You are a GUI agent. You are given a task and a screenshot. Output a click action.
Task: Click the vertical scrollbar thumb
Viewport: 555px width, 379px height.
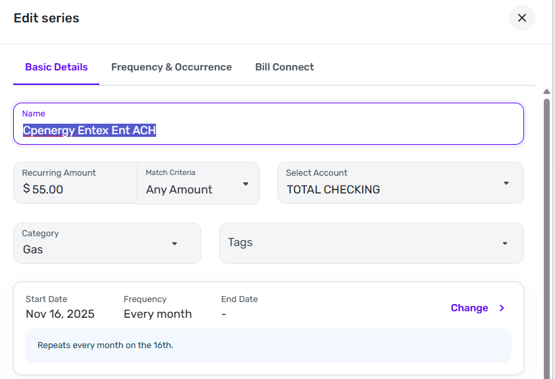546,237
